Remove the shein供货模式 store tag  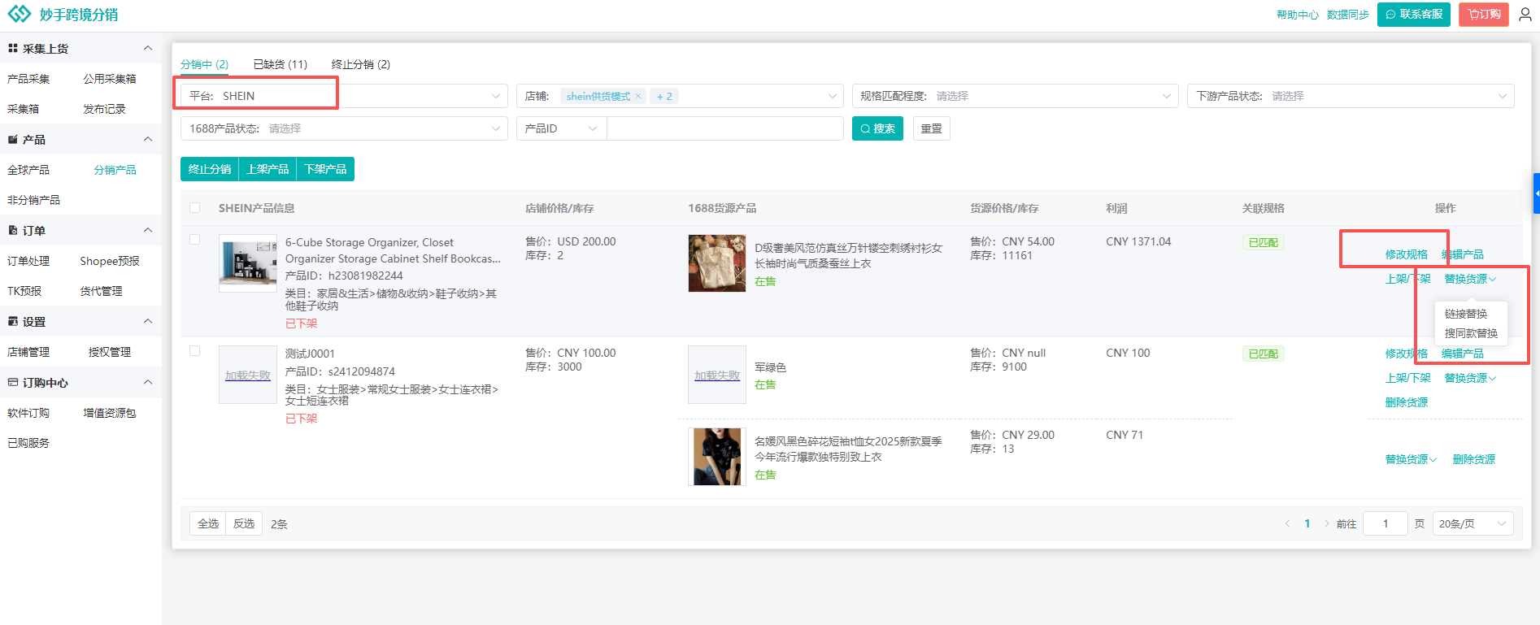pos(638,96)
